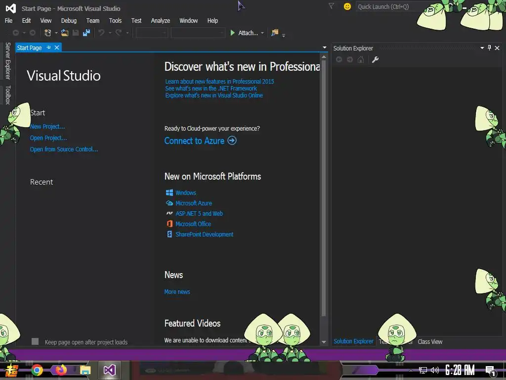Open Google Chrome from the taskbar
Screen dimensions: 506x380
click(x=37, y=370)
